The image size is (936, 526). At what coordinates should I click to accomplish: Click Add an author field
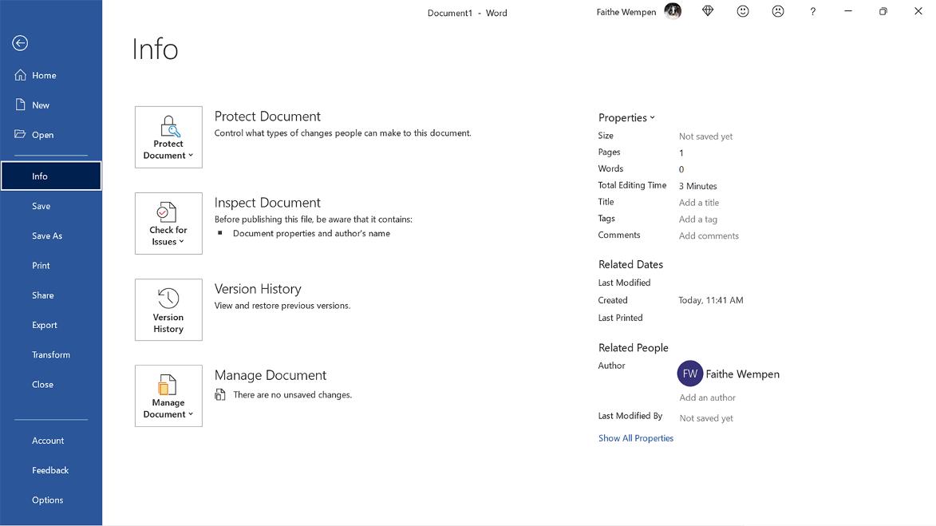pyautogui.click(x=707, y=397)
